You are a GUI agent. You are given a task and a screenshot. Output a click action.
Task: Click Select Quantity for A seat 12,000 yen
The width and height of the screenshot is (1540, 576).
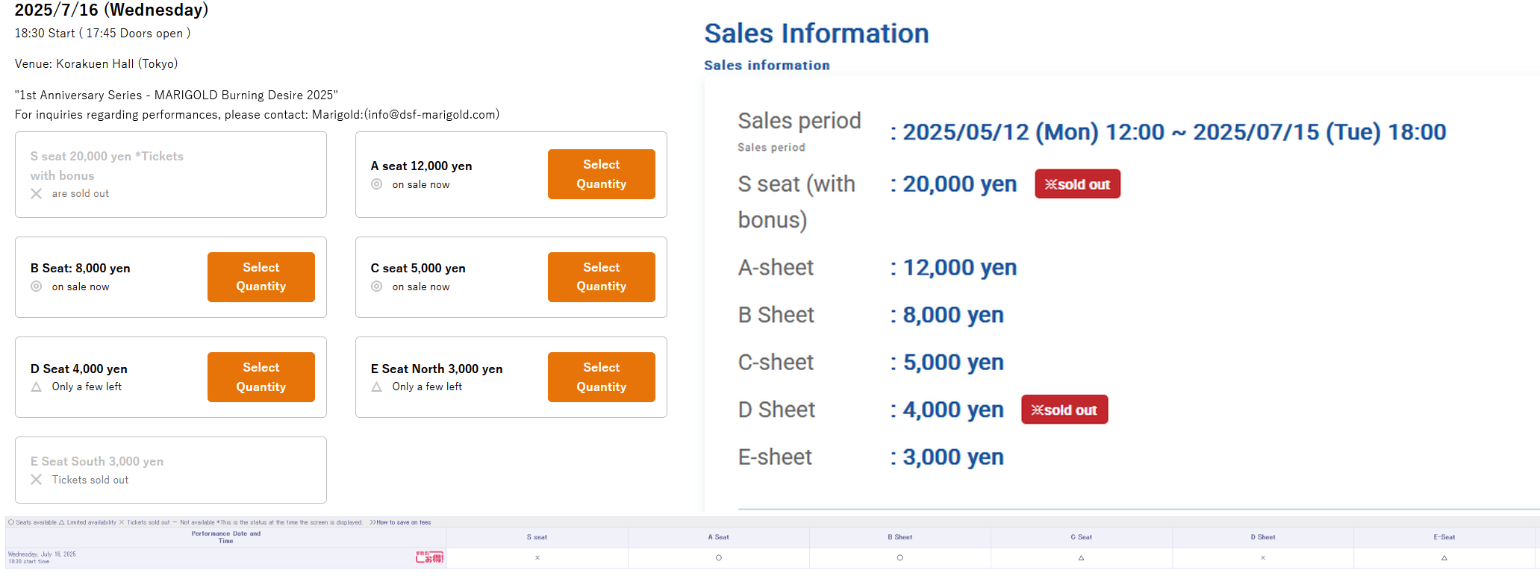[x=601, y=174]
